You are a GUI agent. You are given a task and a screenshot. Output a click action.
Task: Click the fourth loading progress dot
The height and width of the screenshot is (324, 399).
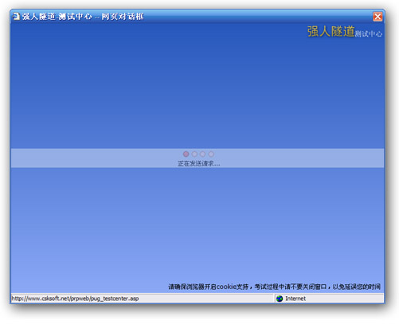click(x=211, y=154)
